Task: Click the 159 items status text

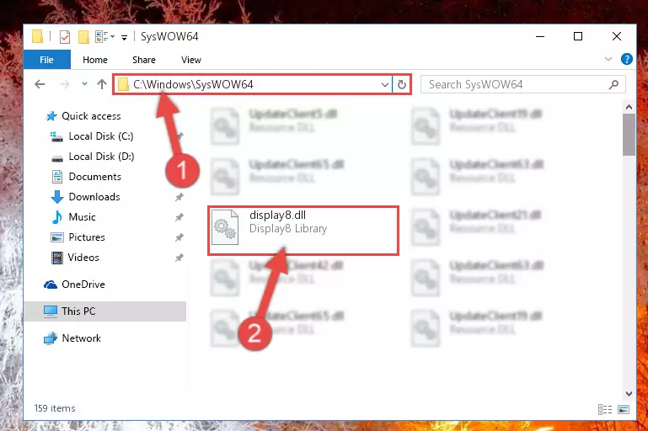Action: pos(55,408)
